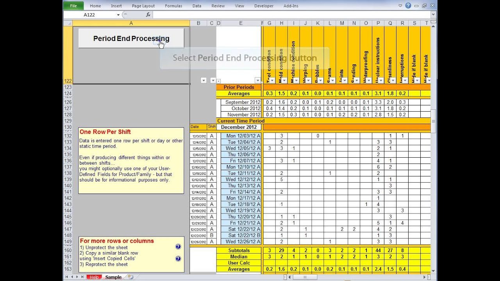Open the Cleanliness column filter dropdown
The height and width of the screenshot is (281, 500).
coord(393,80)
